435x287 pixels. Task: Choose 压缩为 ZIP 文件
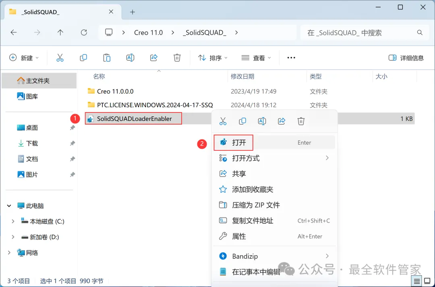point(274,205)
